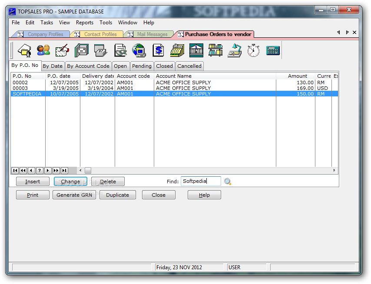Open the inventory shelves toolbar icon
Image resolution: width=371 pixels, height=284 pixels.
click(x=215, y=50)
